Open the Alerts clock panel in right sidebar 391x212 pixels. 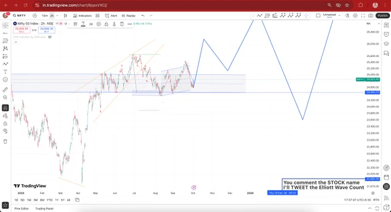(x=386, y=34)
